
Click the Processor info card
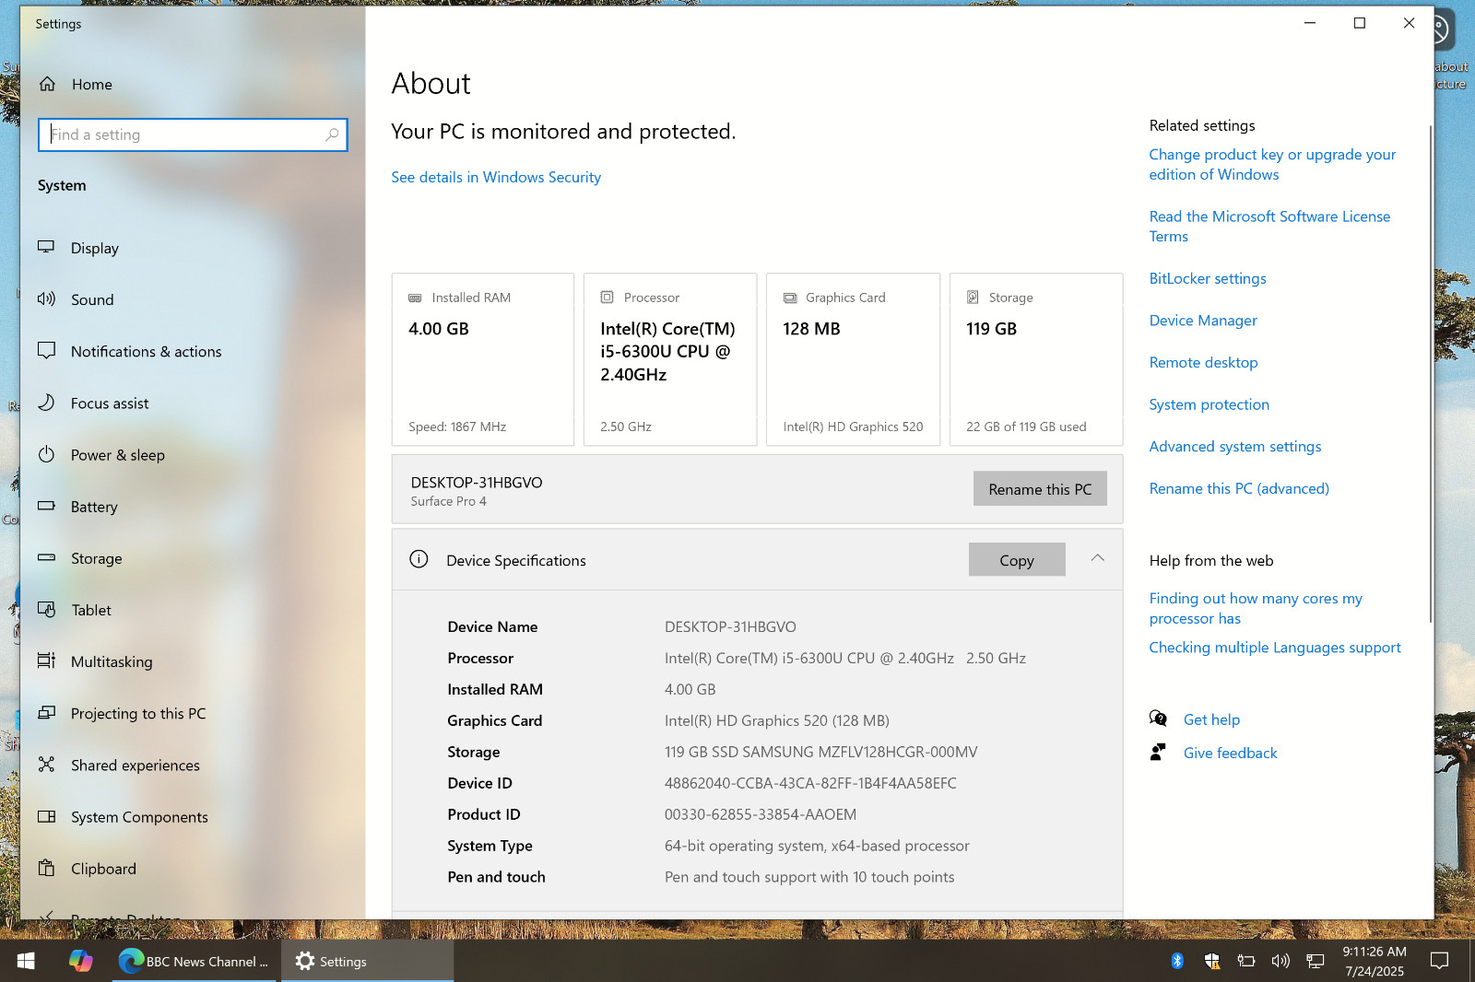click(x=670, y=359)
